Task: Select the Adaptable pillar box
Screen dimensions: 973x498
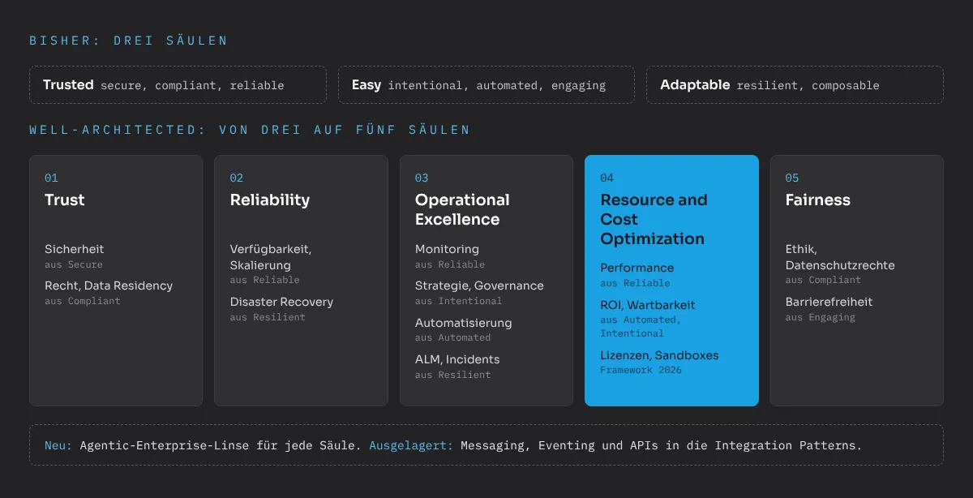Action: click(795, 84)
